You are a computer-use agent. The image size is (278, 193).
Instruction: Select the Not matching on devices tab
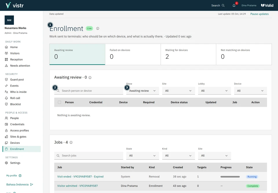[x=244, y=54]
